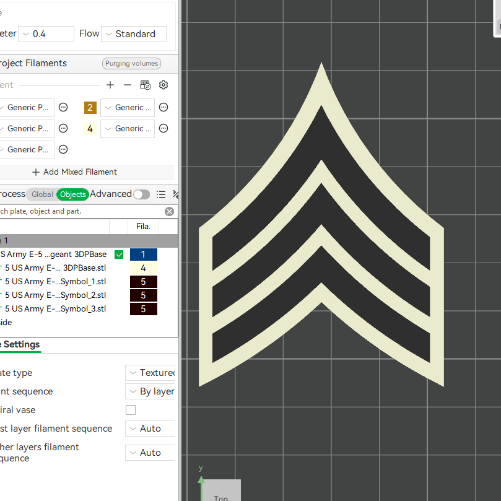Open first layer filament sequence Auto dropdown

click(x=150, y=429)
